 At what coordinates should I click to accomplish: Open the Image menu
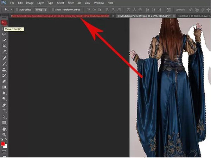(x=30, y=3)
